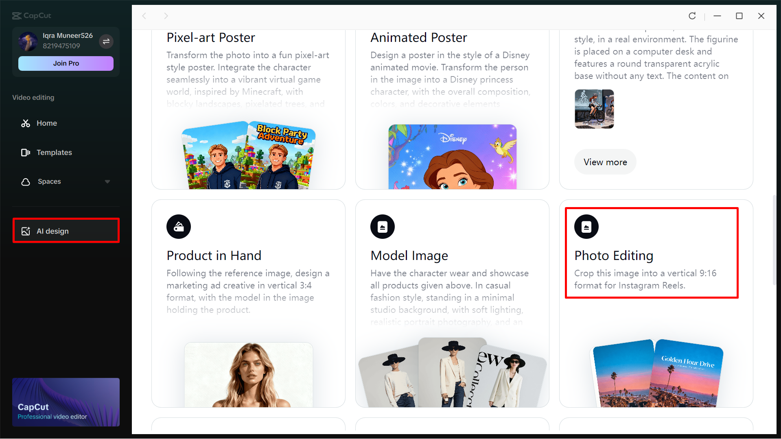
Task: Click the 'Video editing' section label
Action: pos(33,98)
